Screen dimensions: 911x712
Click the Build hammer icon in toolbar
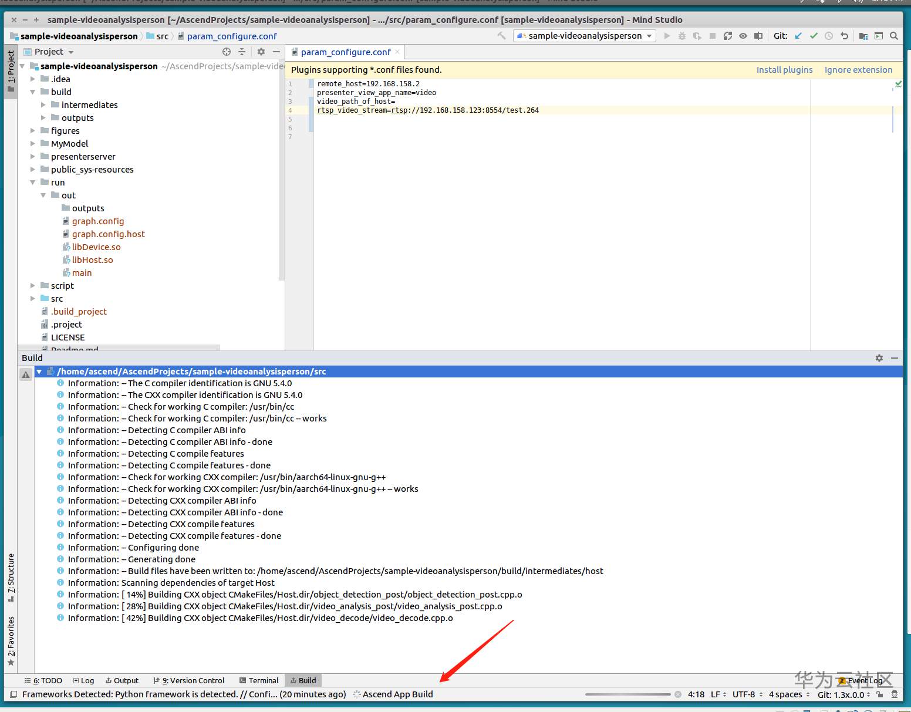501,36
